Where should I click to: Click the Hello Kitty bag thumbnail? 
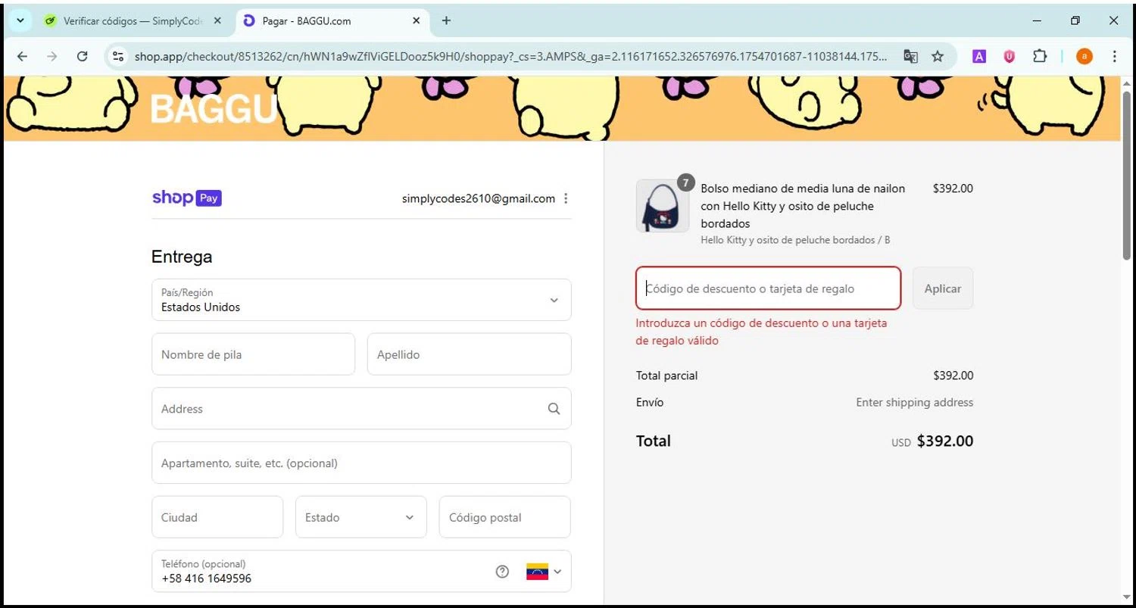tap(663, 206)
